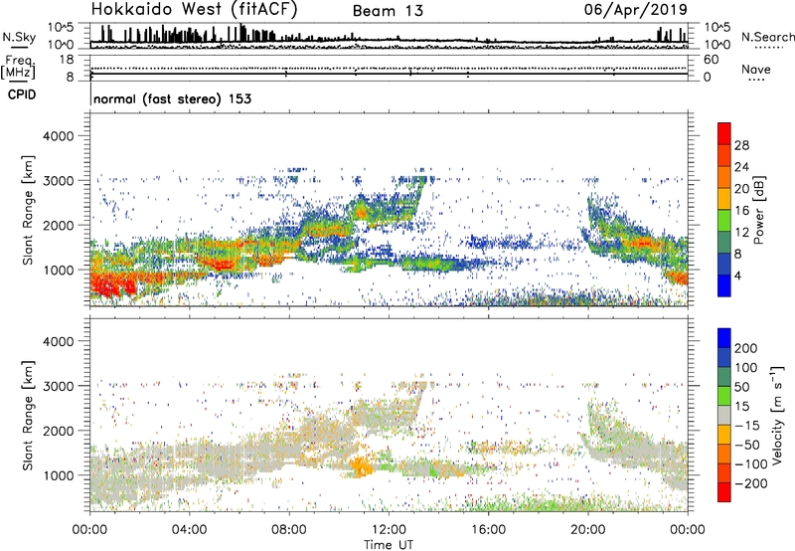The image size is (795, 551).
Task: Pick the gray -15 to 15 velocity swatch
Action: 724,416
